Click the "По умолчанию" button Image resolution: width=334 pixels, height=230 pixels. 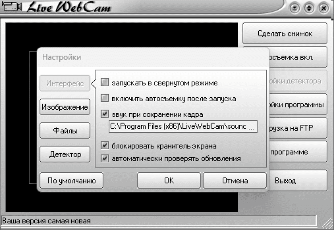point(71,181)
